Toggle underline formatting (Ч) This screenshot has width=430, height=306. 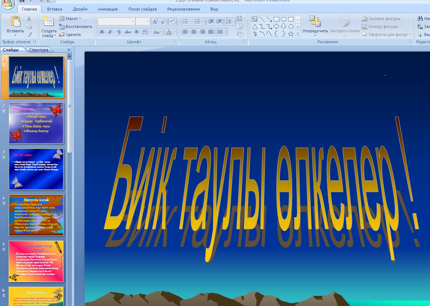pos(119,32)
